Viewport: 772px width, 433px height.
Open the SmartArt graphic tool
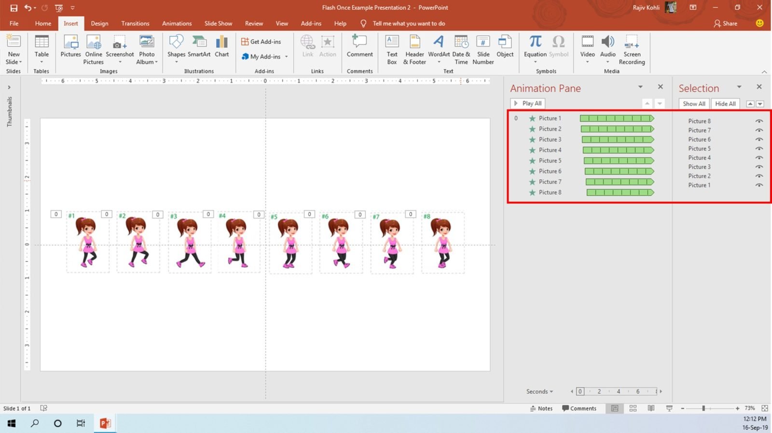[x=199, y=47]
